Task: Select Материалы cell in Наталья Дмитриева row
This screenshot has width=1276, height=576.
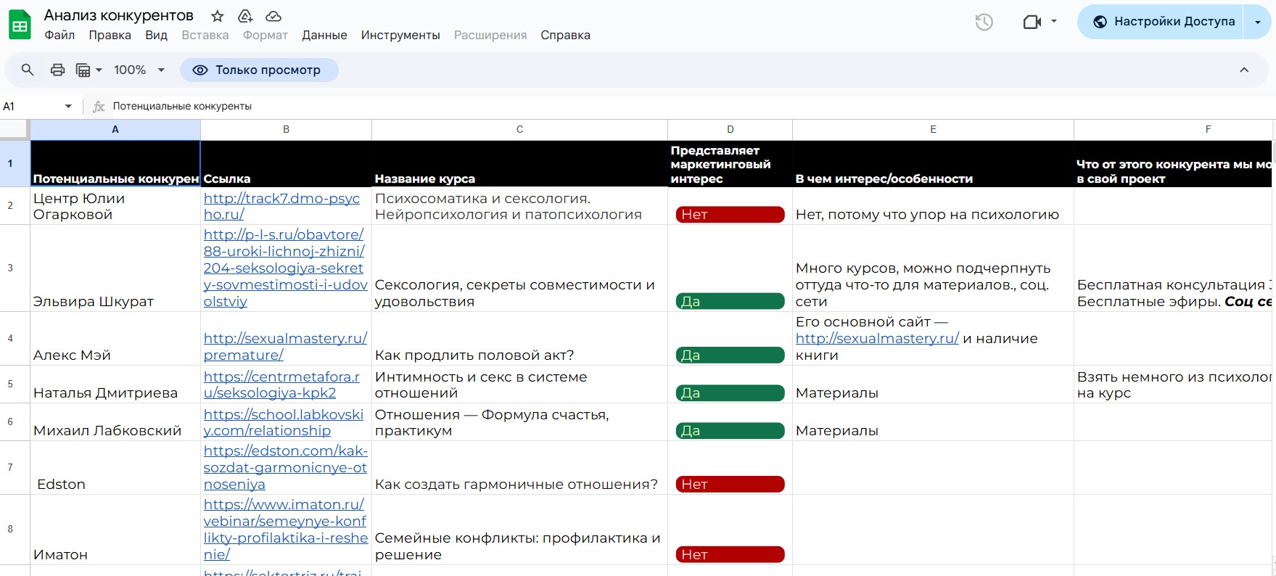Action: pyautogui.click(x=933, y=384)
